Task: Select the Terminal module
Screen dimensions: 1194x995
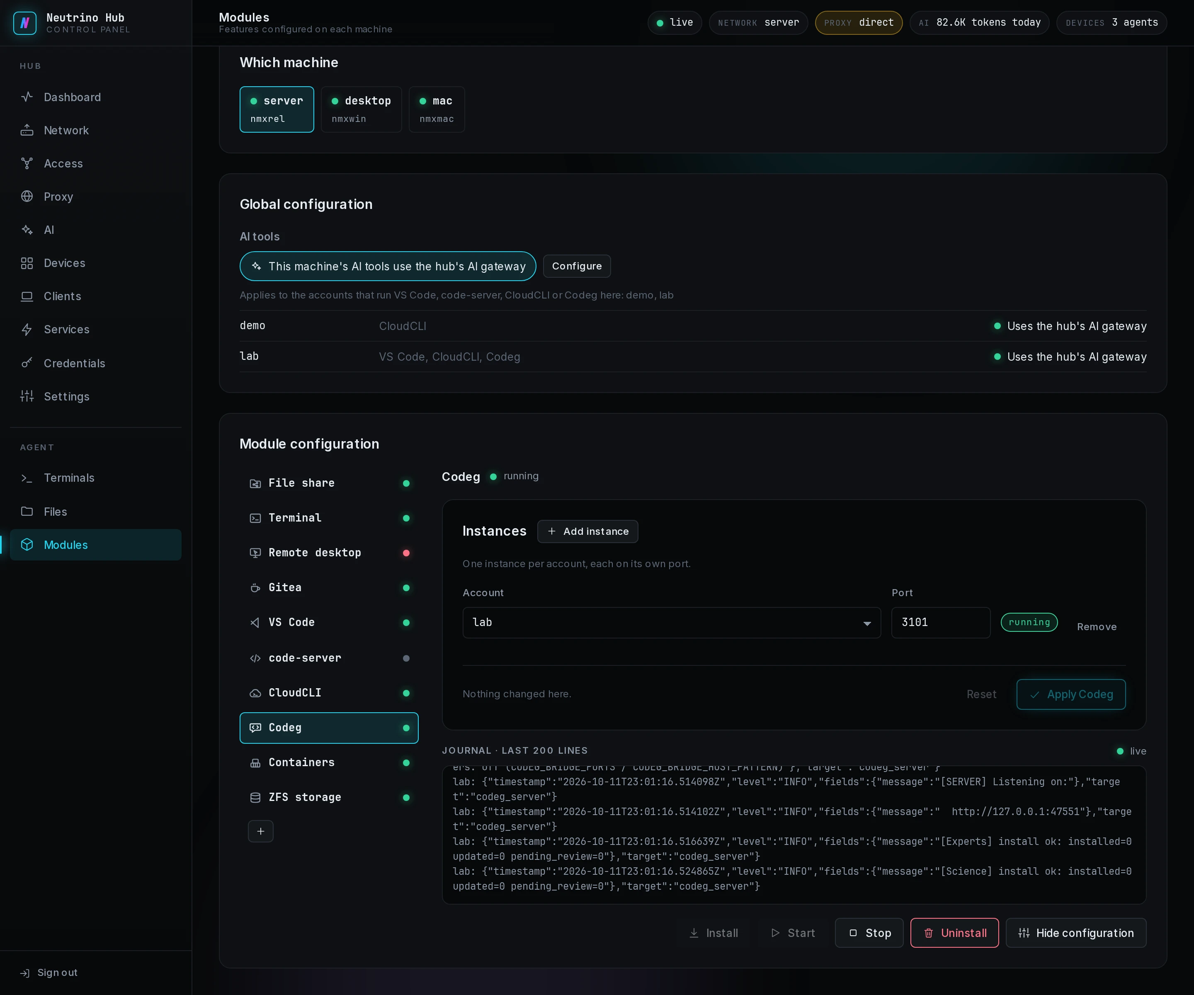Action: click(329, 518)
